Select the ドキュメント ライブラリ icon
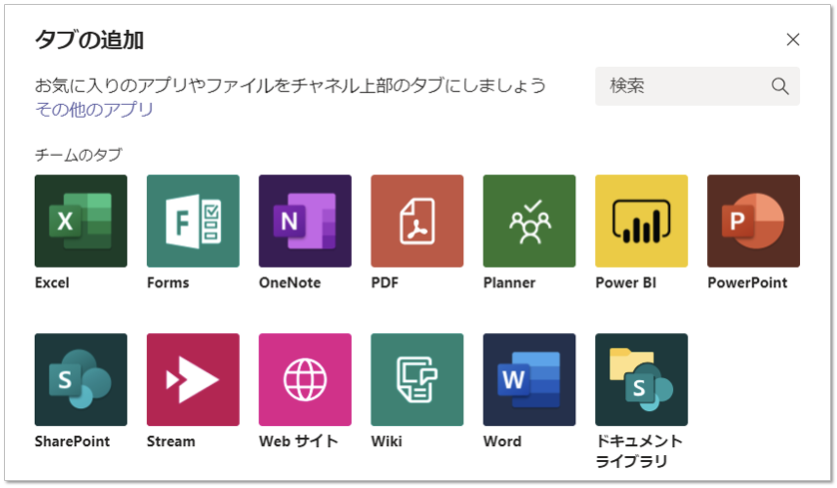This screenshot has width=837, height=488. 641,380
